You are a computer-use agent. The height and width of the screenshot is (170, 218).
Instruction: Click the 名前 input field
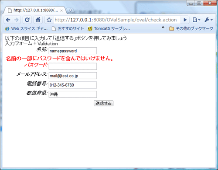coord(73,51)
